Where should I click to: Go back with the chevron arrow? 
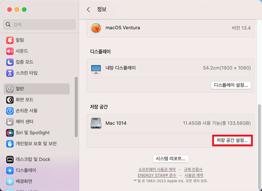tap(88, 10)
